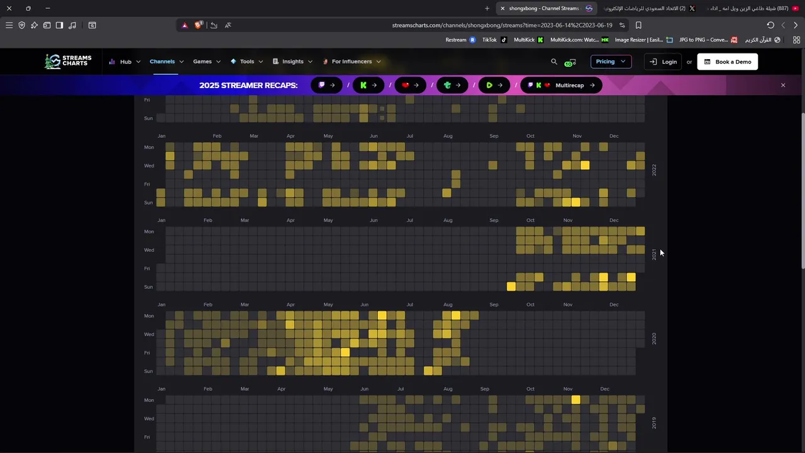Open the Twitch streamer recap
805x453 pixels.
pyautogui.click(x=326, y=85)
